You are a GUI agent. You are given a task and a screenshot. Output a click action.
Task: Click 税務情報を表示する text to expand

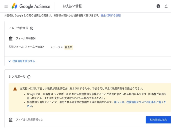(24, 61)
